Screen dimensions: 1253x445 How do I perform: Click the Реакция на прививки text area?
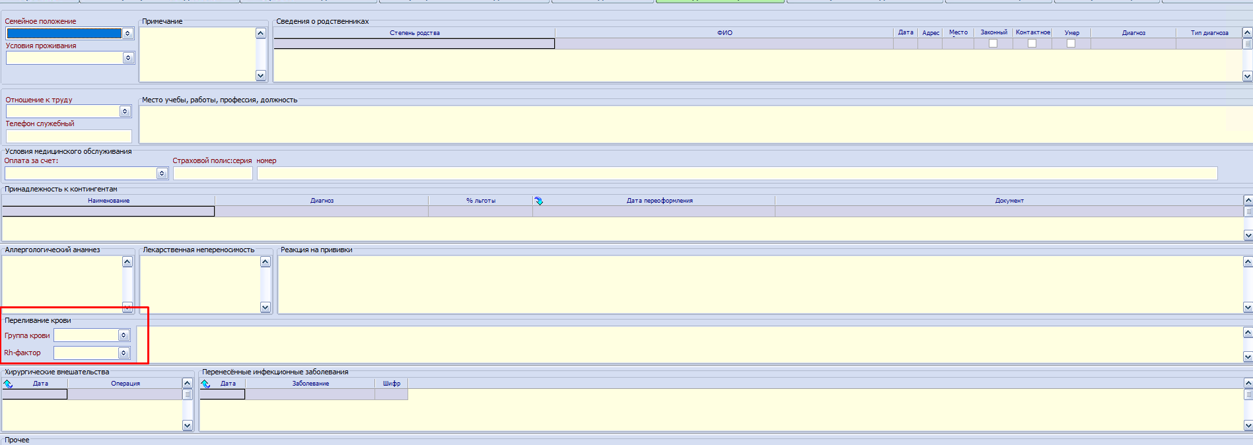(x=760, y=284)
